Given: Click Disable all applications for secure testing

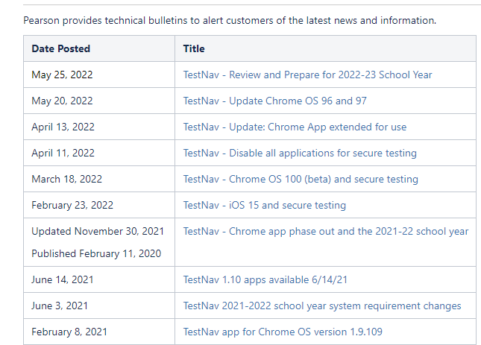Looking at the screenshot, I should tap(300, 153).
